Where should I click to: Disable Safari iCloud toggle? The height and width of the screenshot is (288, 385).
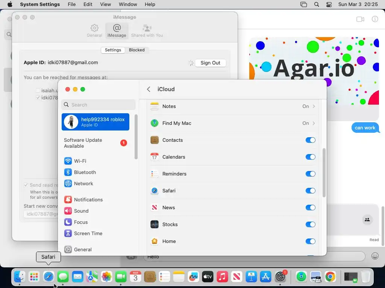coord(310,191)
